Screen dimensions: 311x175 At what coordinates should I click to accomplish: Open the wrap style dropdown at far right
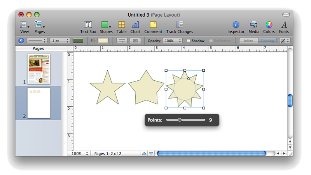click(285, 41)
